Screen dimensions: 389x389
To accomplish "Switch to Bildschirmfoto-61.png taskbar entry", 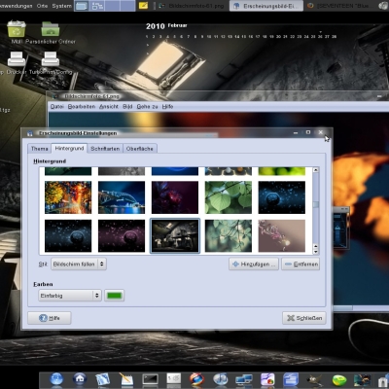I will (x=192, y=6).
